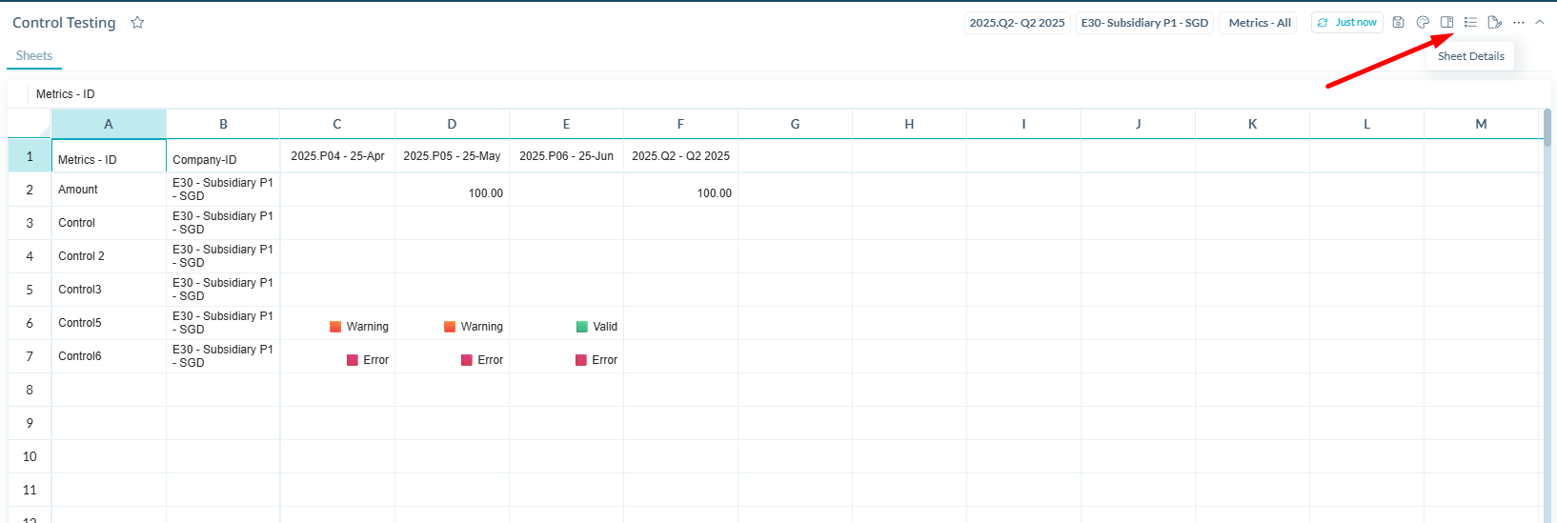1557x523 pixels.
Task: Collapse the header with chevron up
Action: [1540, 22]
